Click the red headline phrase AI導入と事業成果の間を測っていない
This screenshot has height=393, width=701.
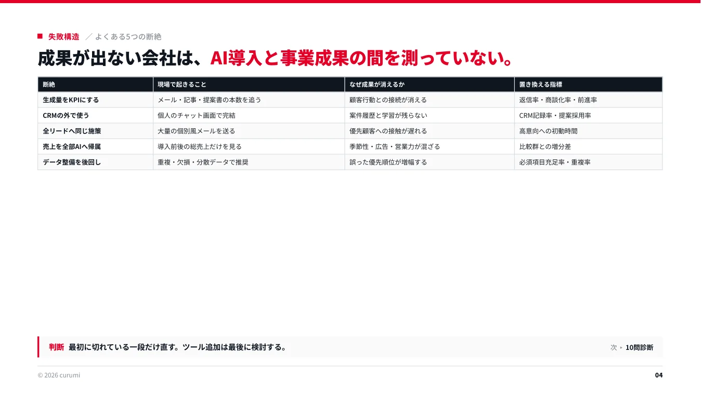point(356,58)
